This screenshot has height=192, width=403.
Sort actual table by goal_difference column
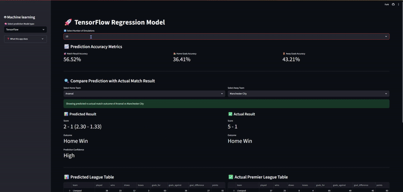point(362,185)
